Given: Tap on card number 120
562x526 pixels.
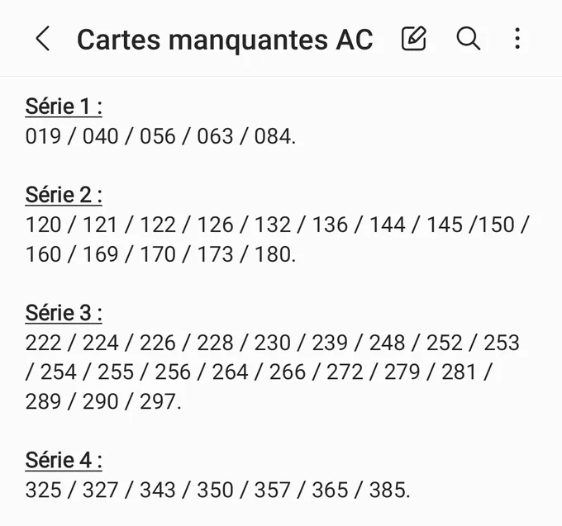Looking at the screenshot, I should (43, 225).
